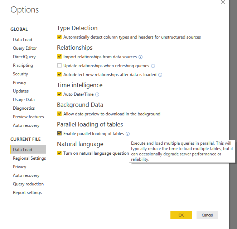Show info tooltip for Auto Date/Time
This screenshot has height=229, width=237.
pos(97,94)
